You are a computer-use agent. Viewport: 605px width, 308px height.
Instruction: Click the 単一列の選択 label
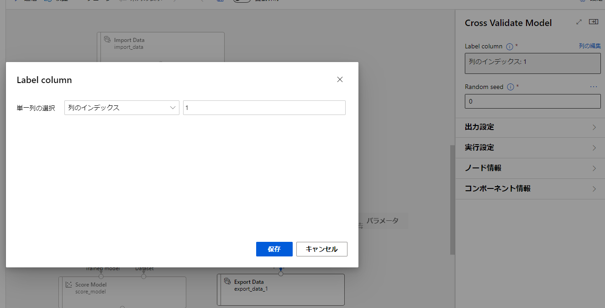[x=36, y=108]
